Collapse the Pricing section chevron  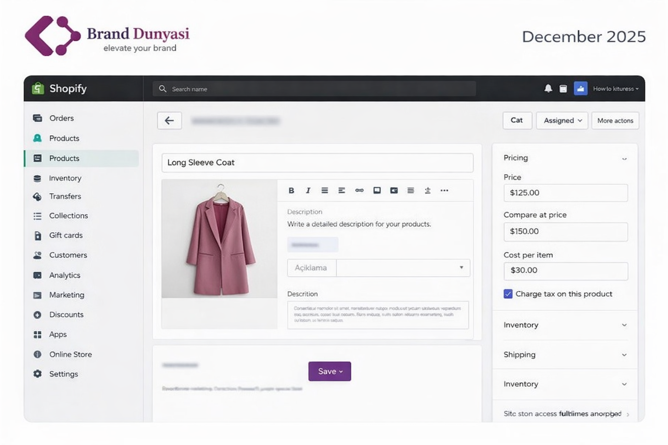624,159
